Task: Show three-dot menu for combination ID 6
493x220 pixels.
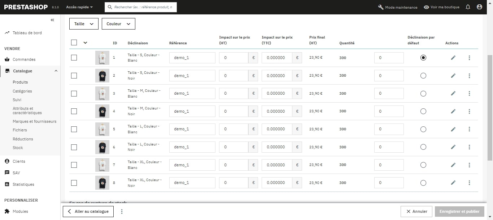Action: click(469, 147)
